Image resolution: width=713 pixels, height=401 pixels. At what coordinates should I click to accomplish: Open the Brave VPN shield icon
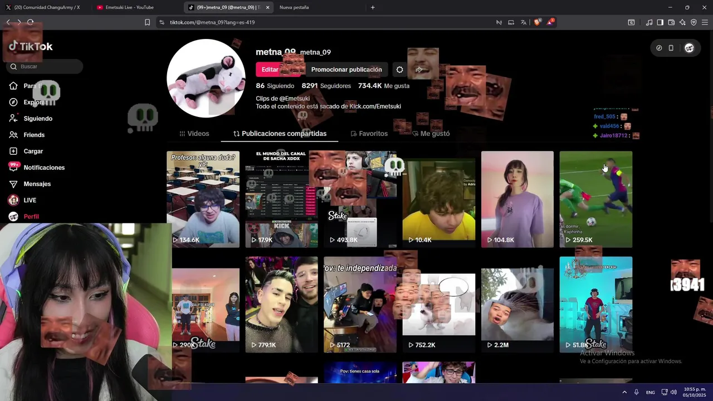pos(694,22)
